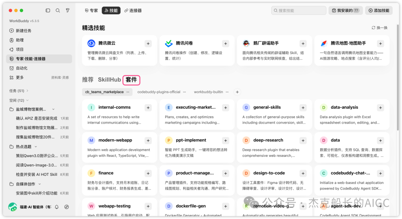Open 项目 in the sidebar

tap(39, 50)
